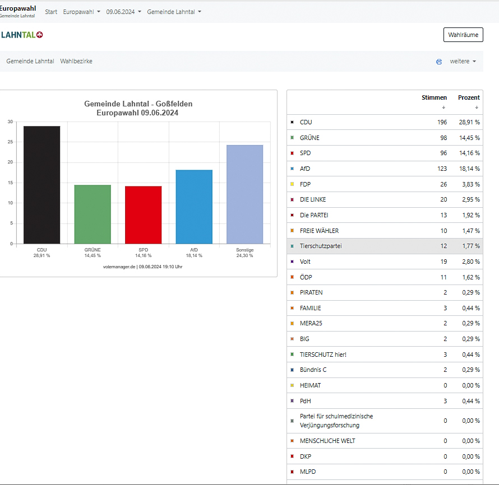Click the printer icon
499x485 pixels.
pos(439,62)
